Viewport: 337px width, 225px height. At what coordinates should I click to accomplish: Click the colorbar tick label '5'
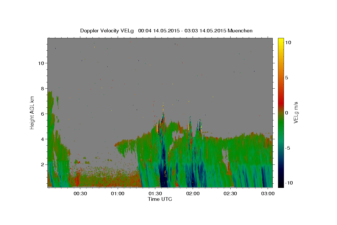click(x=286, y=78)
